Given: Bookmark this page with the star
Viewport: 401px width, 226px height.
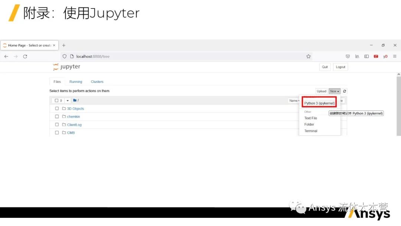Looking at the screenshot, I should [x=309, y=56].
